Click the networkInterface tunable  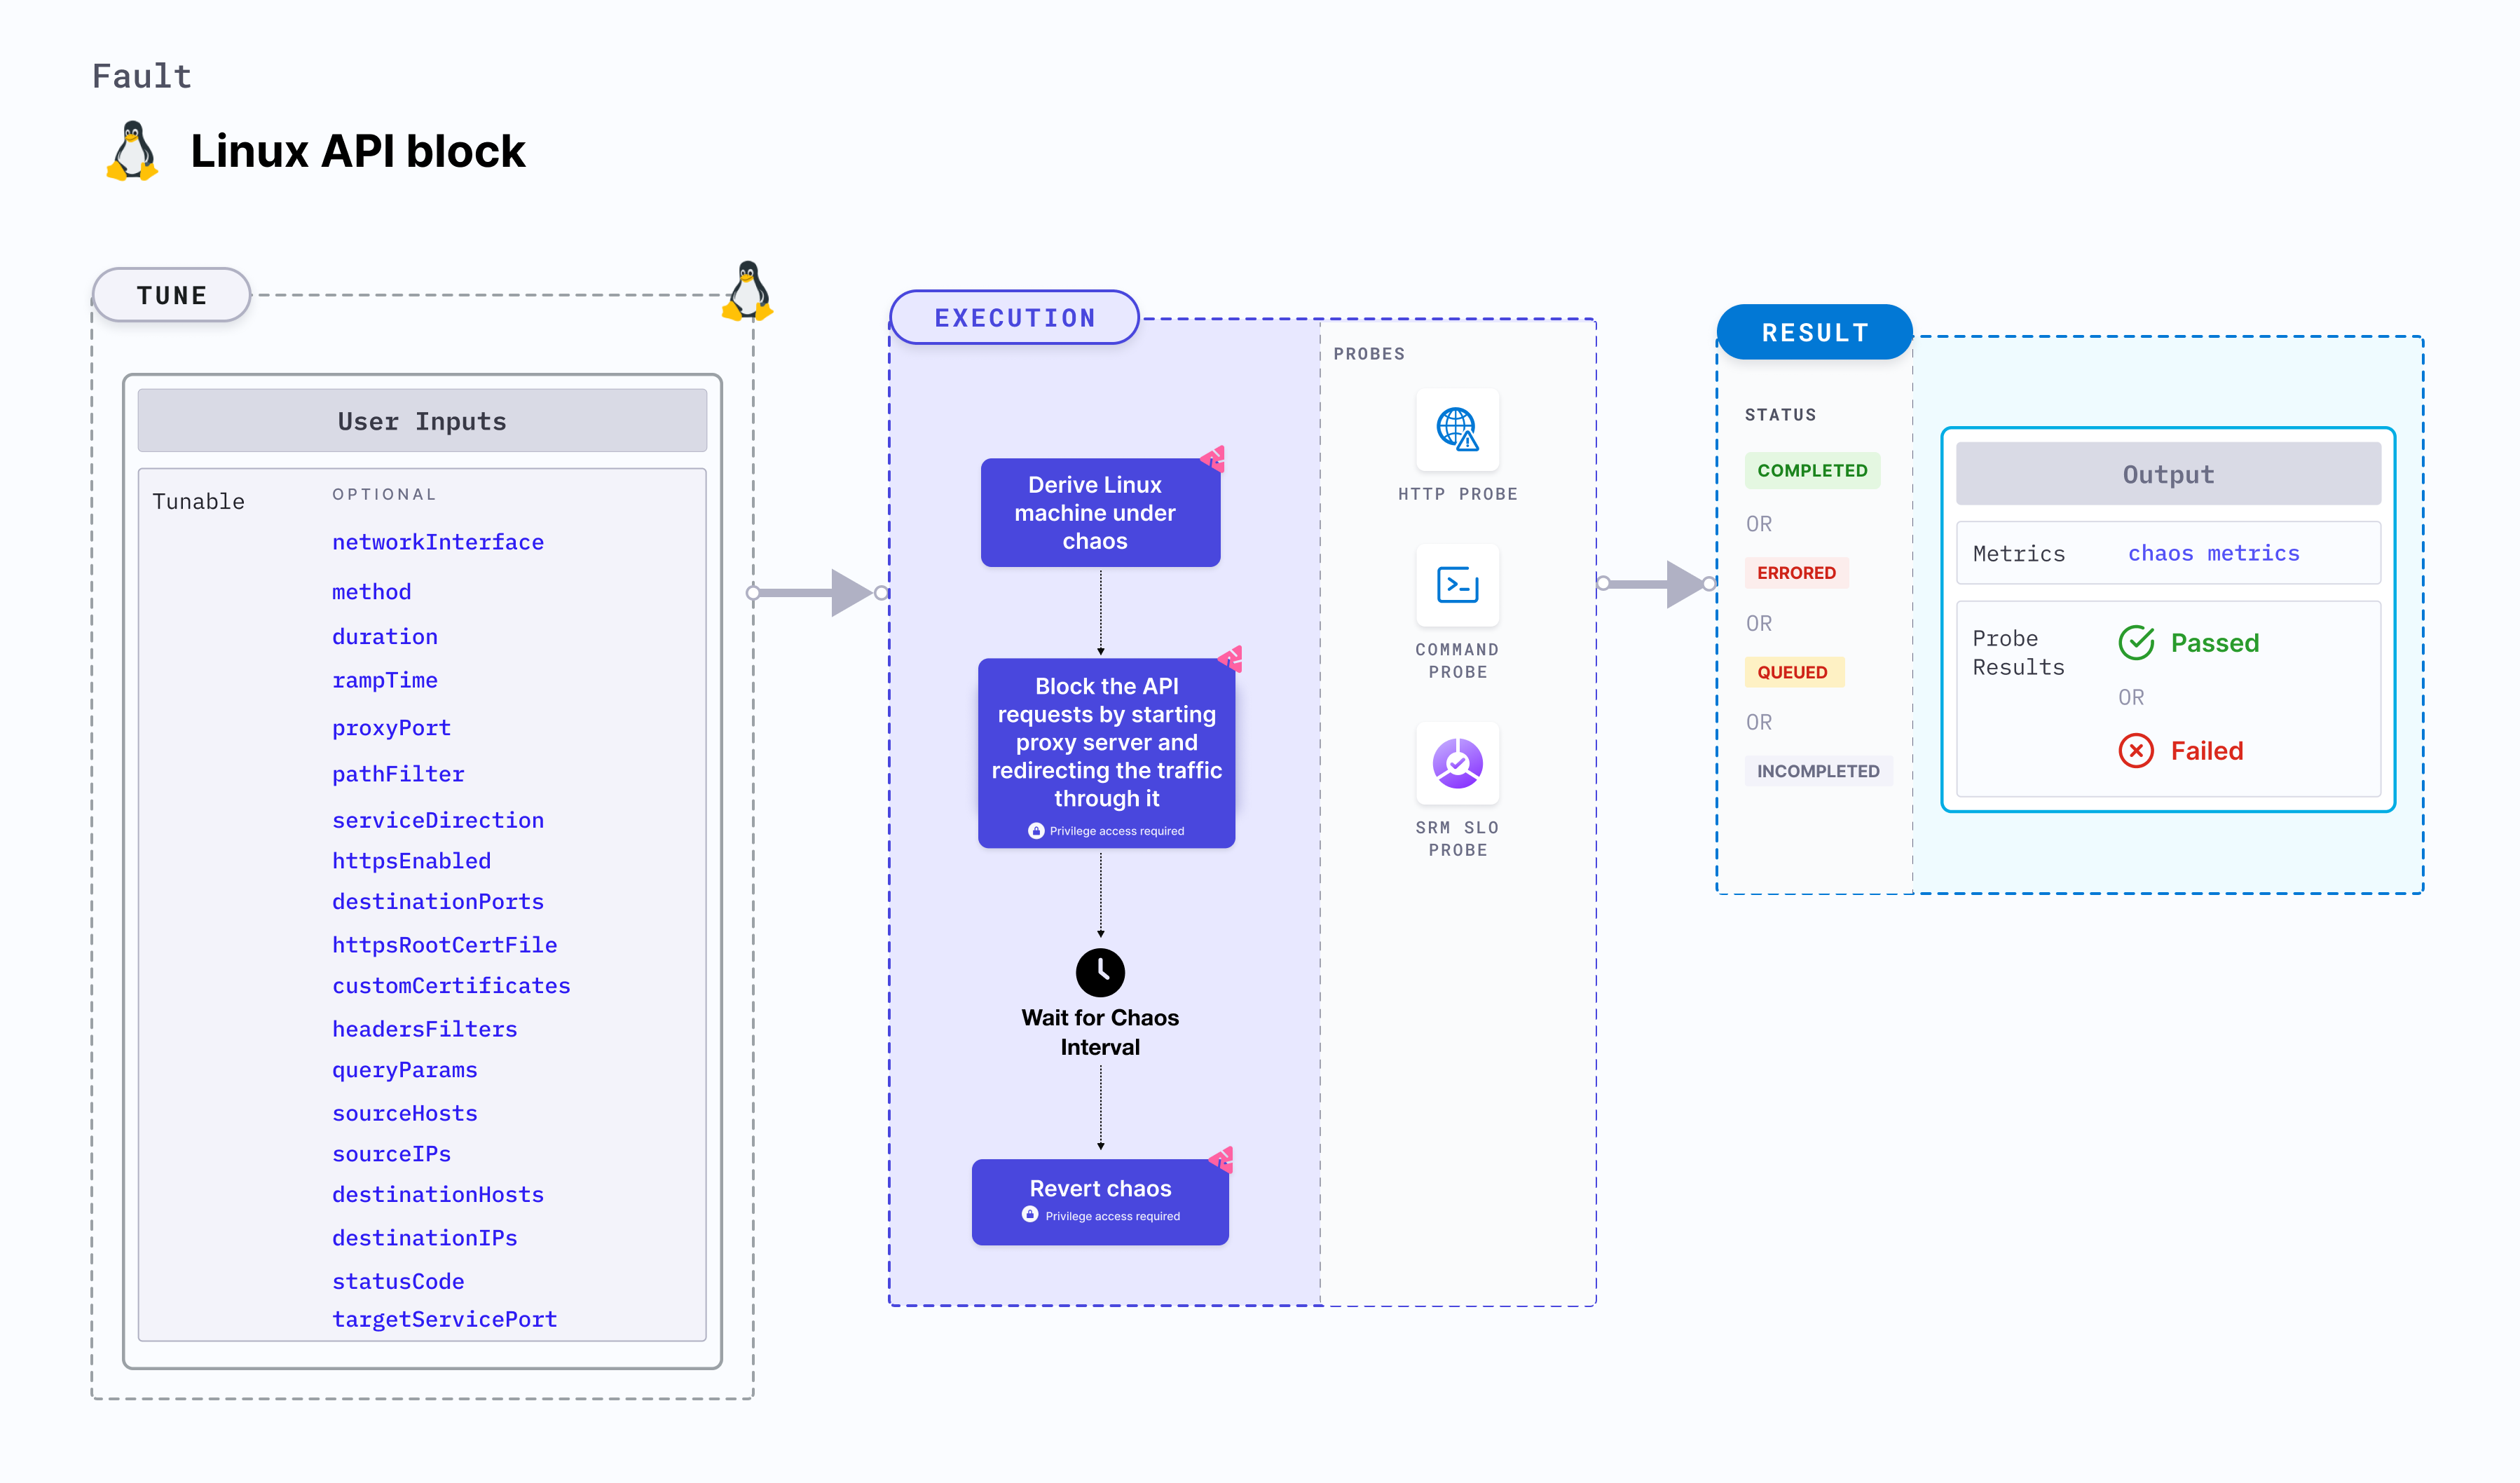437,542
